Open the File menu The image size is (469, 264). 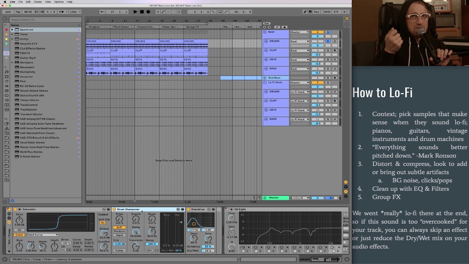click(21, 2)
